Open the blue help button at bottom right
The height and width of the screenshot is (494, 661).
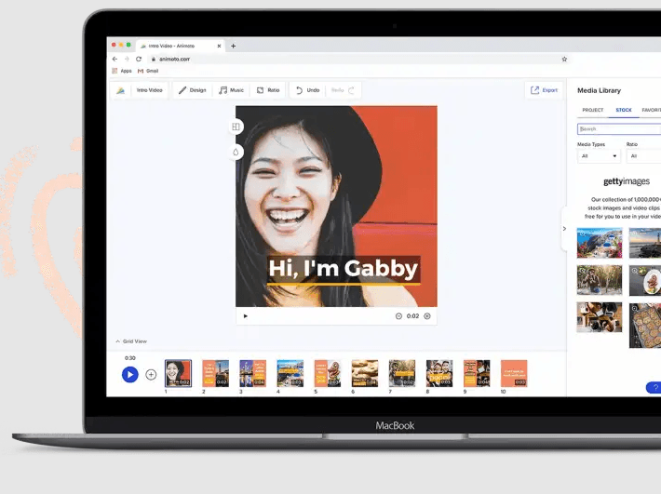pos(653,387)
